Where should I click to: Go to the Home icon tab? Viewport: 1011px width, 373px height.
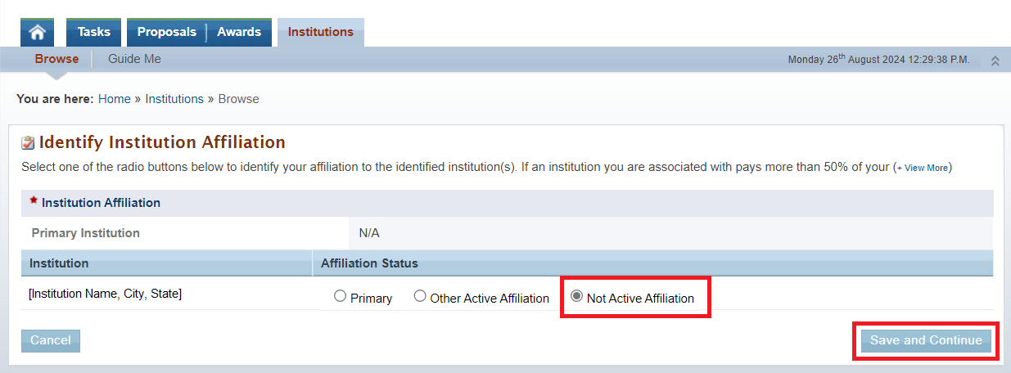[37, 32]
